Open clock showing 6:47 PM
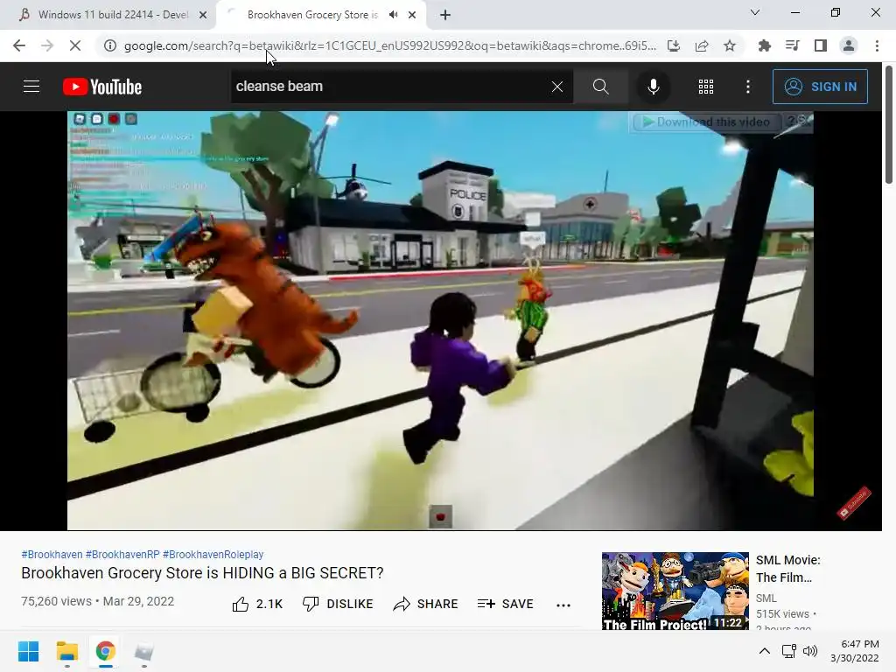 (854, 651)
